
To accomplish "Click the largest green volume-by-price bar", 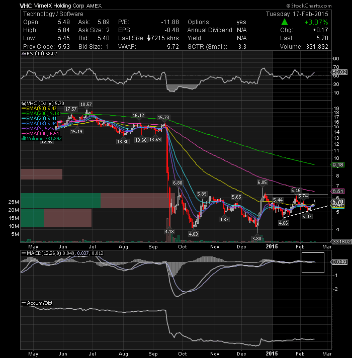I will 60,201.
